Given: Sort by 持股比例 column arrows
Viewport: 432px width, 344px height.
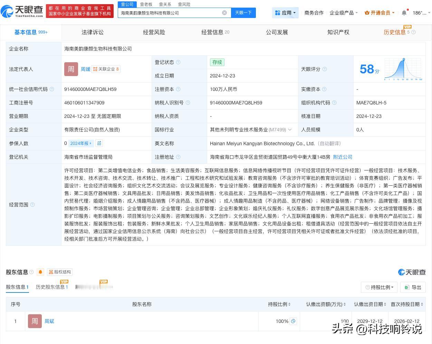Looking at the screenshot, I should click(x=289, y=304).
